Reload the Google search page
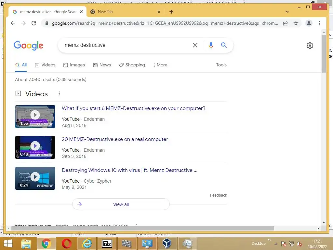This screenshot has width=333, height=250. tap(34, 23)
